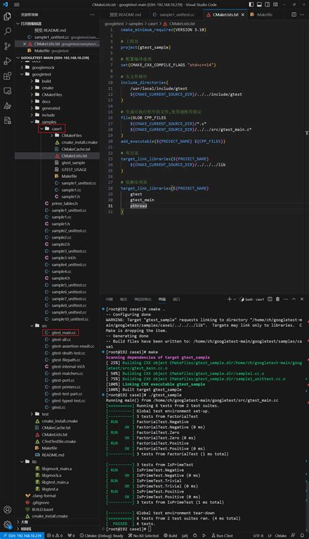Select the bash case1 terminal instance

[x=252, y=300]
